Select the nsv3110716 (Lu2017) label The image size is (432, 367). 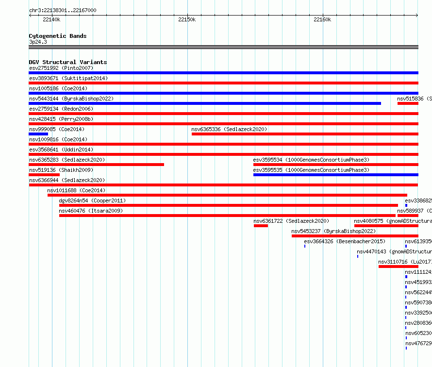coord(405,262)
